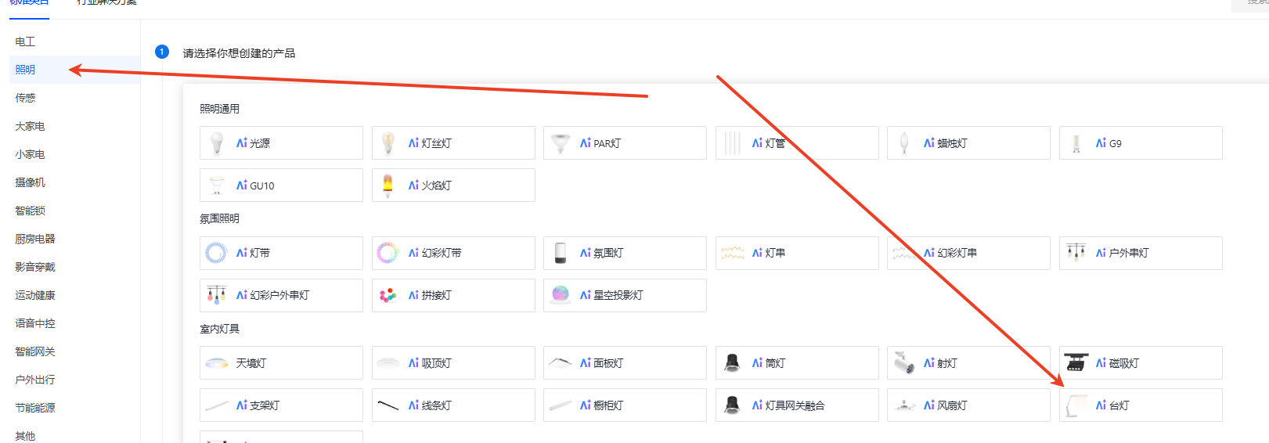The image size is (1269, 443).
Task: Open 电工 category in the sidebar
Action: click(x=26, y=41)
